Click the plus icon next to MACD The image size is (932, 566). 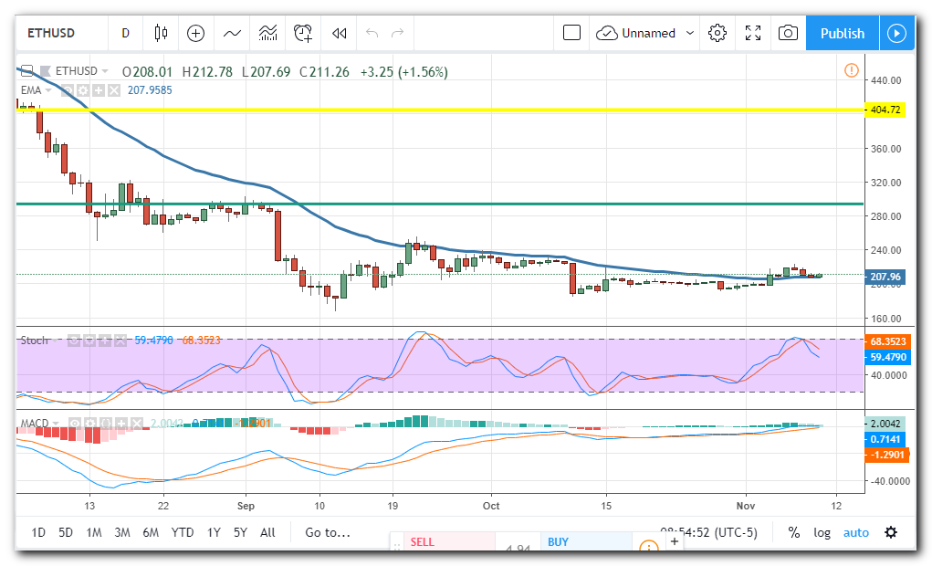tap(121, 424)
